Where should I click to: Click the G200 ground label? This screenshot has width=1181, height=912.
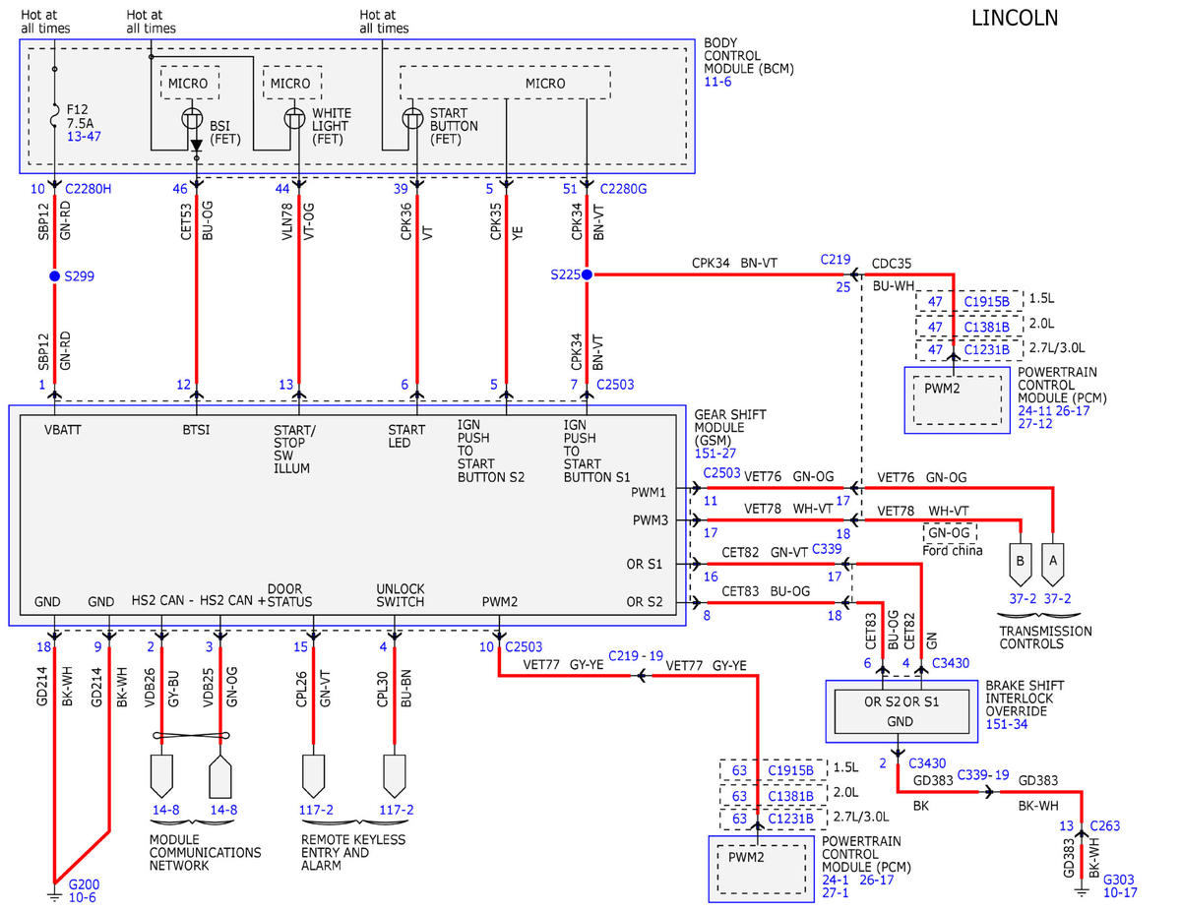[83, 884]
